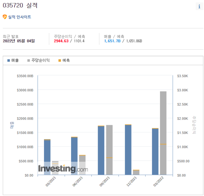Select the 09/2021 gray EPS bar

point(109,150)
